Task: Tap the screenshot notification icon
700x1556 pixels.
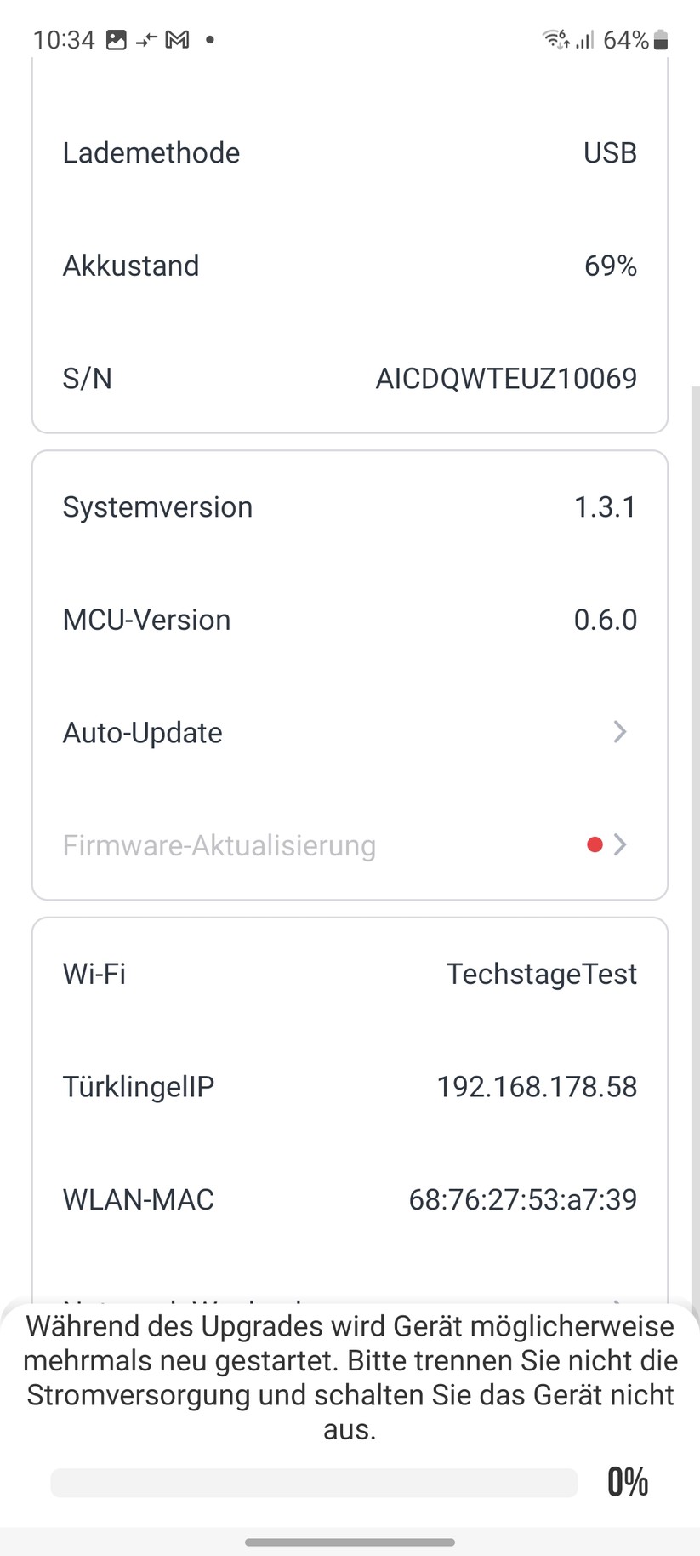Action: (x=117, y=38)
